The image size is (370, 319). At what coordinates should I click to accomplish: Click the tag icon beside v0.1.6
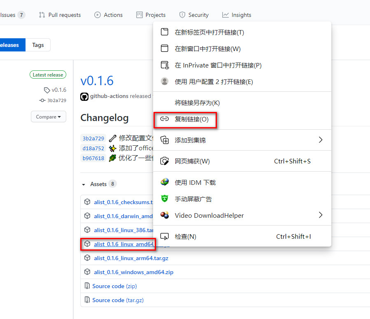(x=47, y=90)
